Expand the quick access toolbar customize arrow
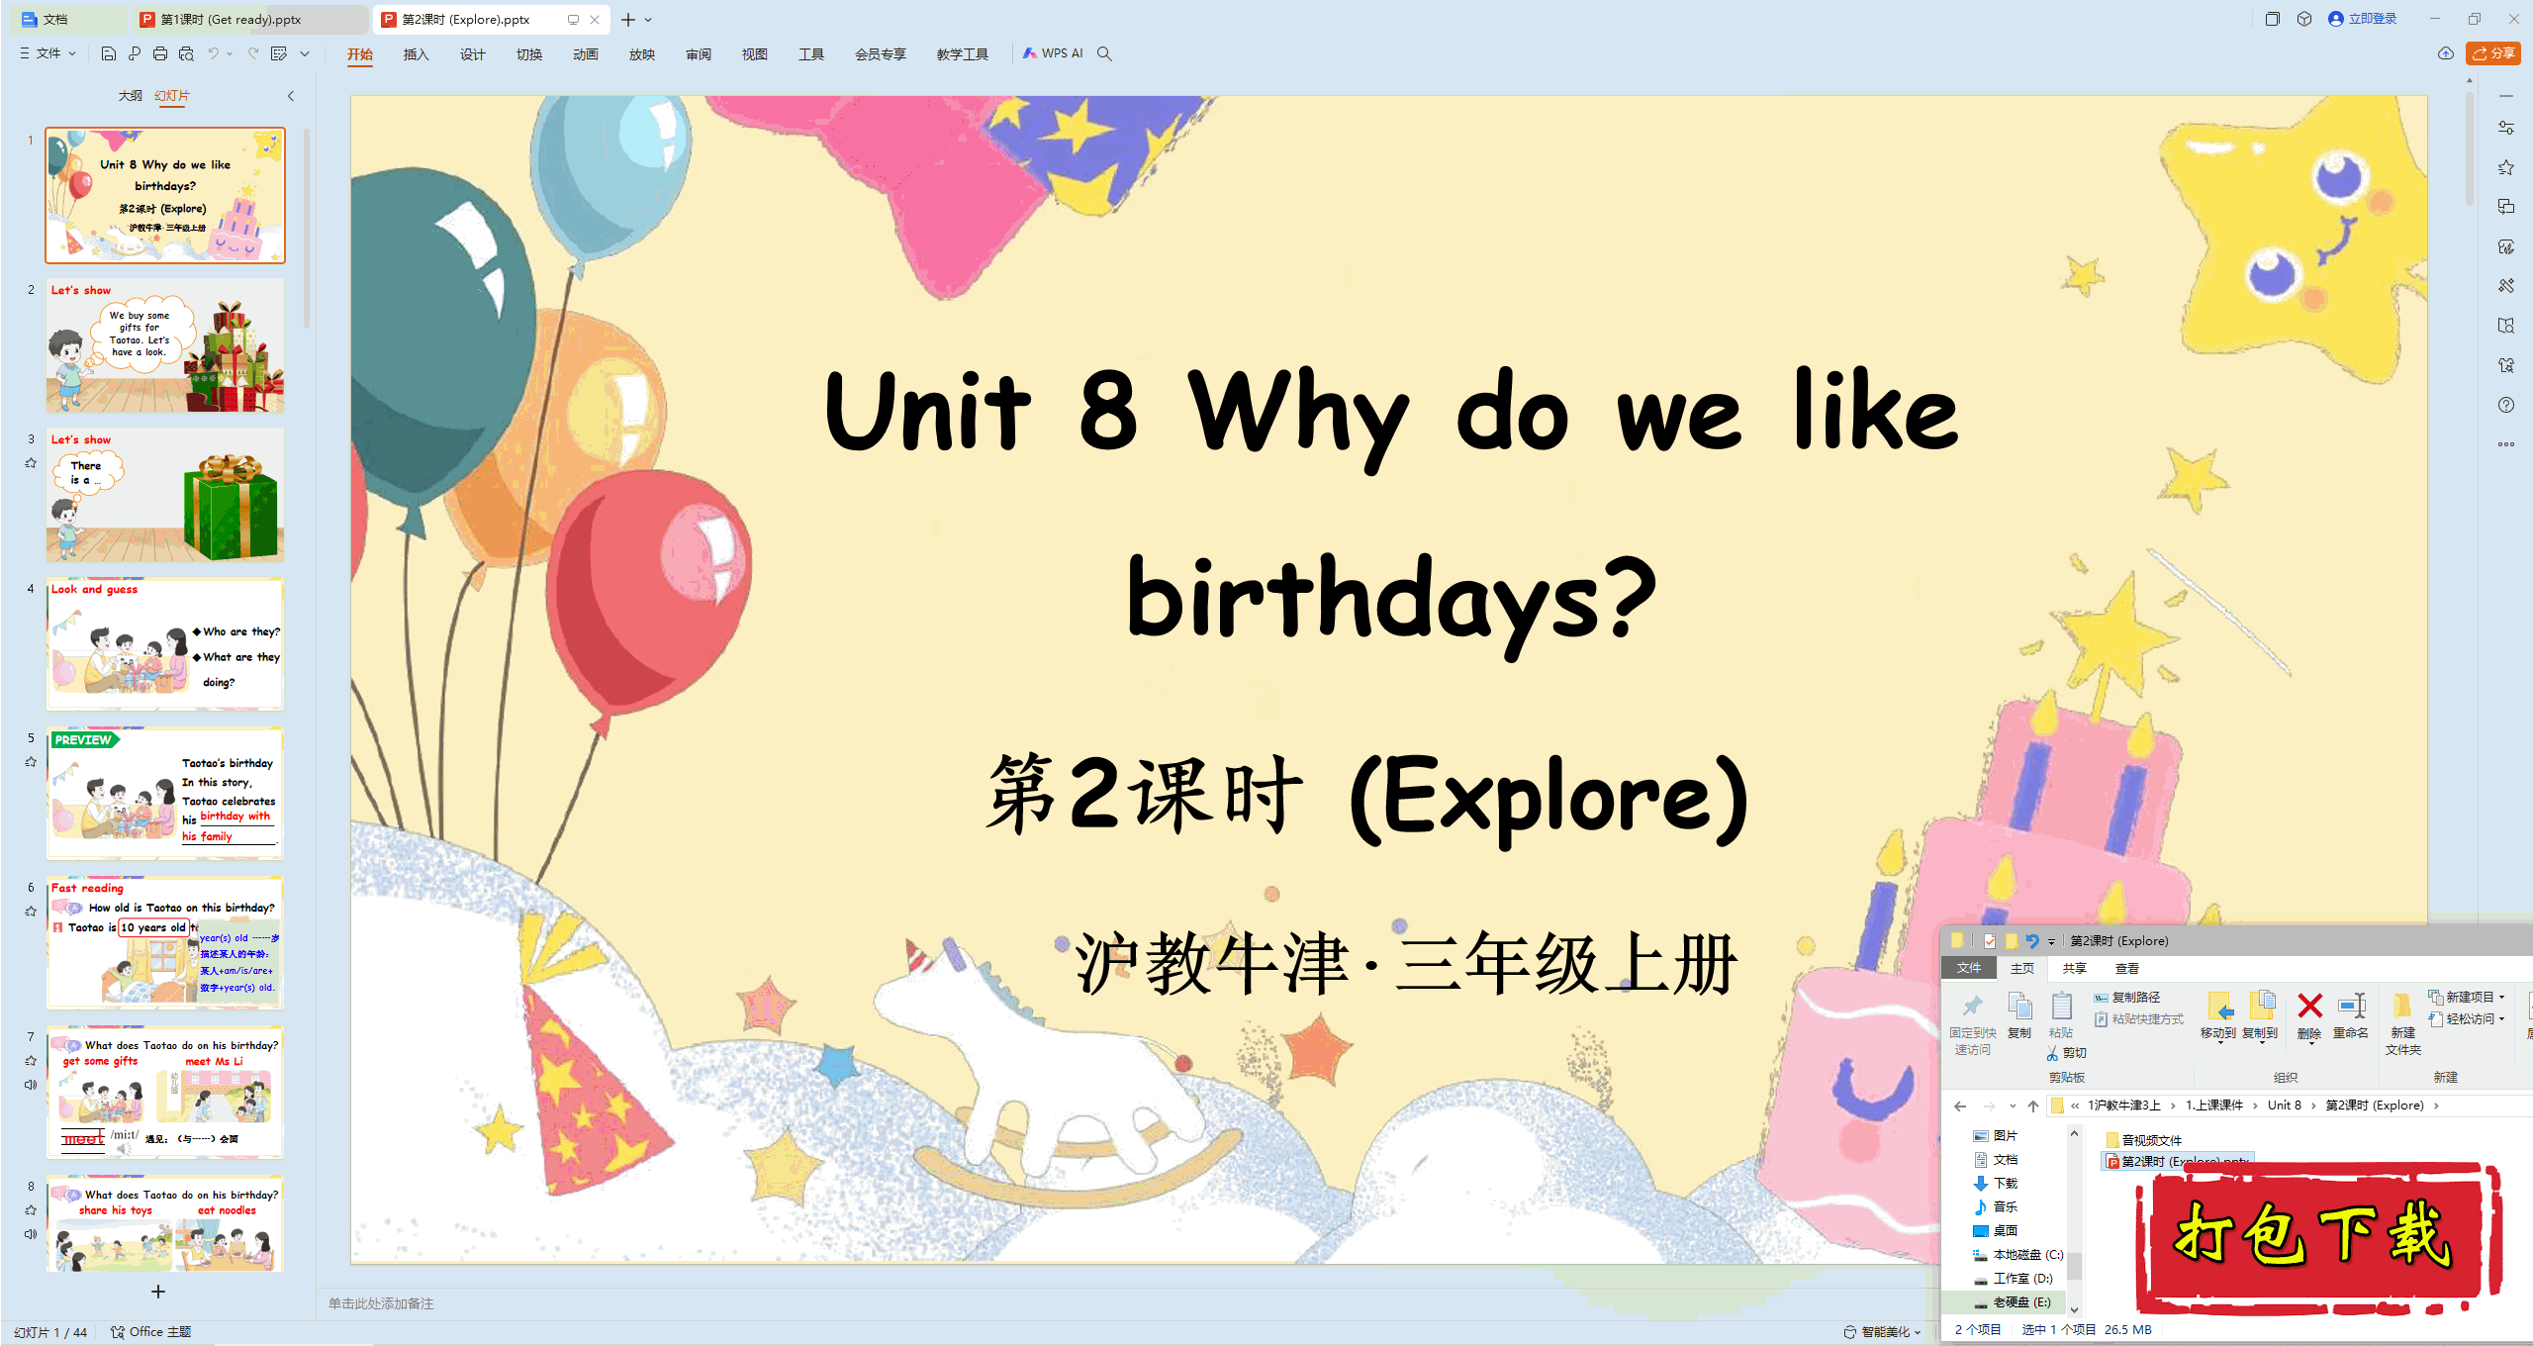Viewport: 2533px width, 1346px height. tap(305, 53)
